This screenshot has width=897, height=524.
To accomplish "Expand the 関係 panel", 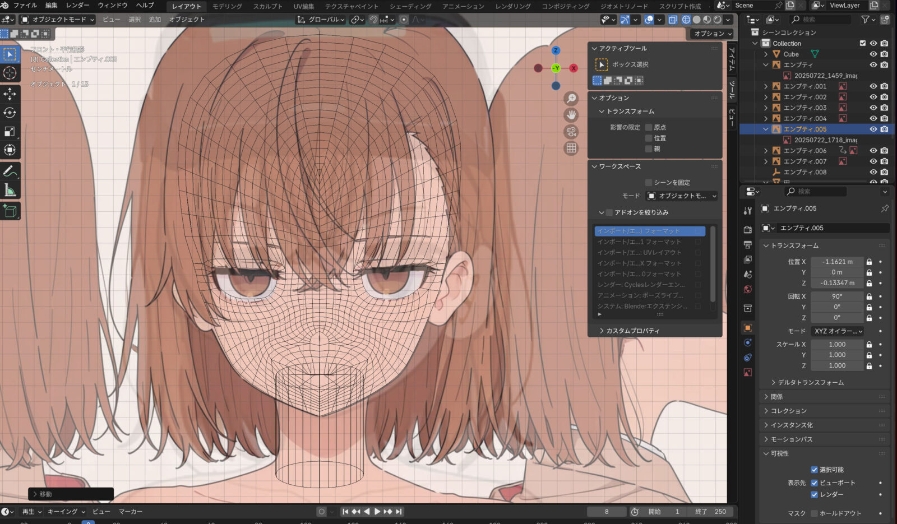I will pyautogui.click(x=776, y=397).
